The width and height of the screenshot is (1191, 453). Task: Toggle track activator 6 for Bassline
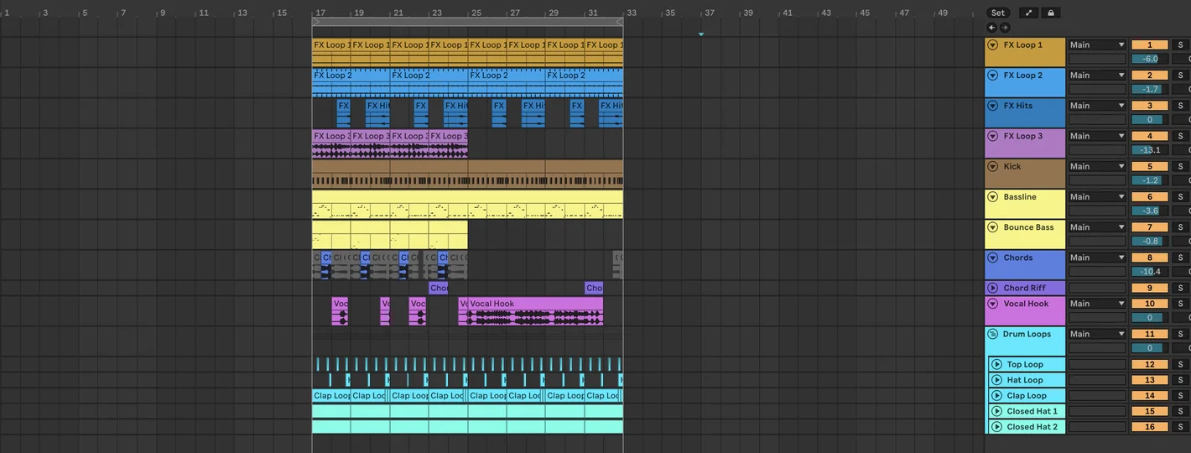[1150, 197]
